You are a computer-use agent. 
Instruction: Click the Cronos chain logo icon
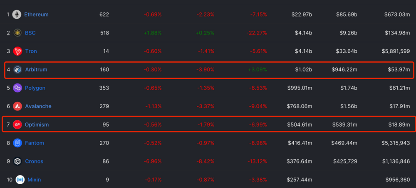(x=17, y=161)
